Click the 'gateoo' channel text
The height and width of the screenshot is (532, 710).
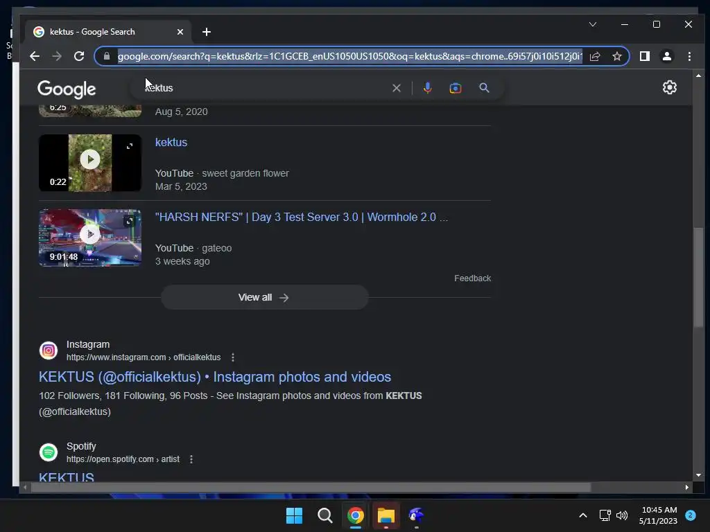217,248
